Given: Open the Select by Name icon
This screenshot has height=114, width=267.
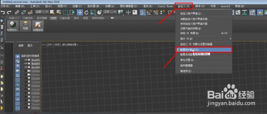Looking at the screenshot, I should point(59,12).
